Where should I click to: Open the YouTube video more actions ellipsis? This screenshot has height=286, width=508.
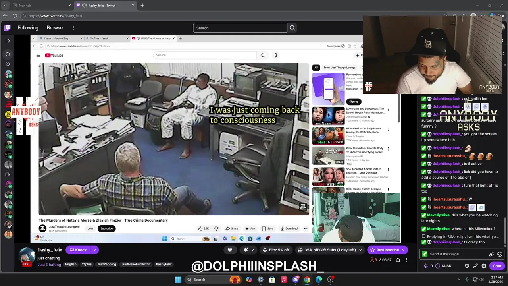pyautogui.click(x=306, y=228)
